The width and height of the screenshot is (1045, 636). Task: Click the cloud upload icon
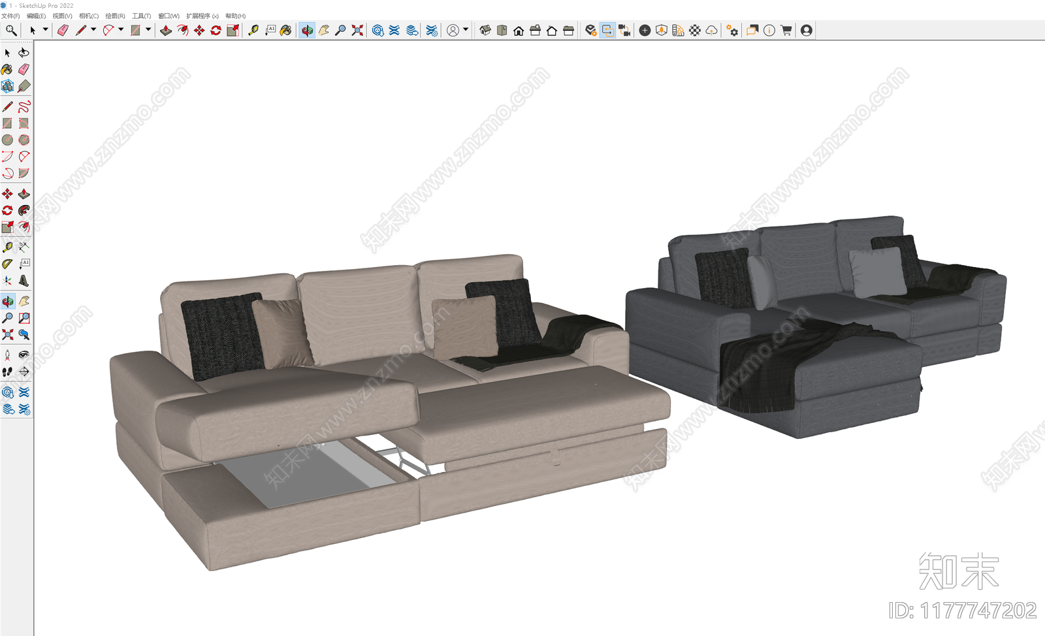(x=712, y=30)
